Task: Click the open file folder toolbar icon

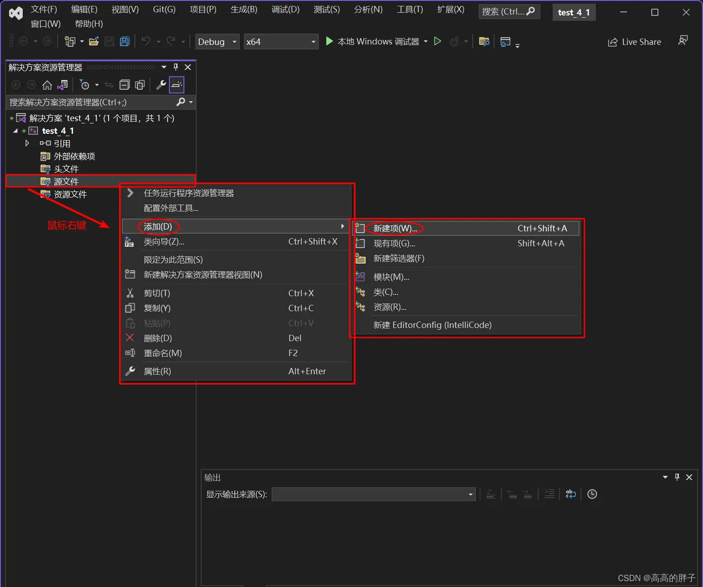Action: coord(94,42)
